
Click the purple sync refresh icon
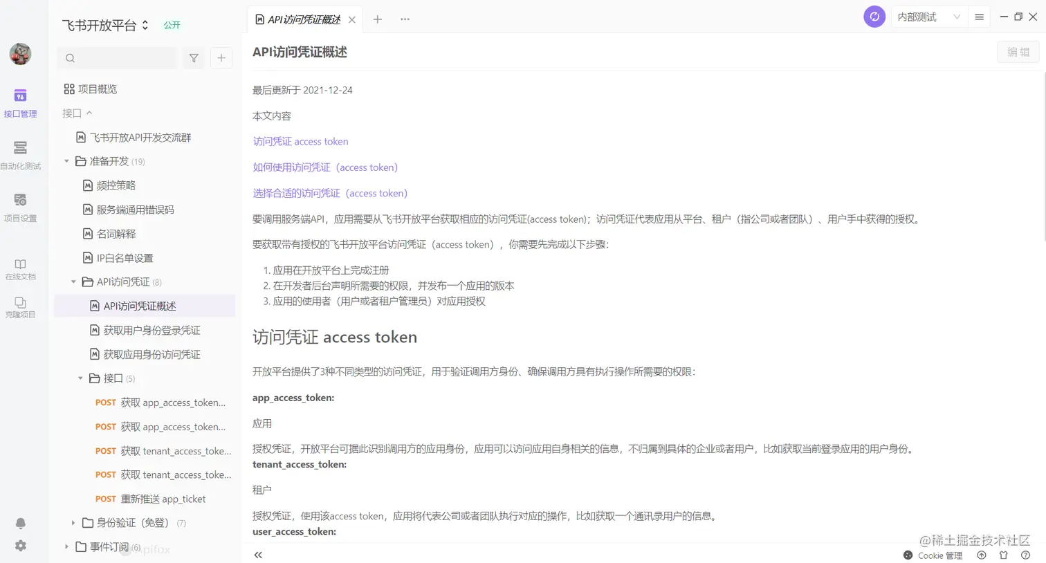click(874, 17)
